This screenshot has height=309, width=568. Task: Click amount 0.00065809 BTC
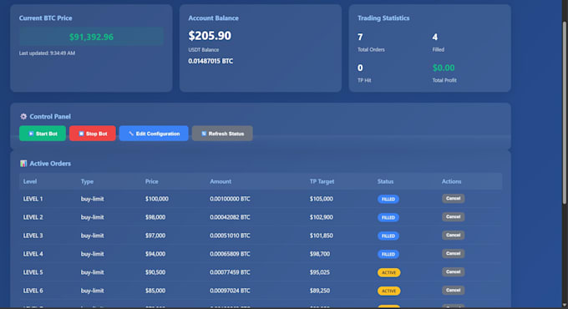click(230, 254)
